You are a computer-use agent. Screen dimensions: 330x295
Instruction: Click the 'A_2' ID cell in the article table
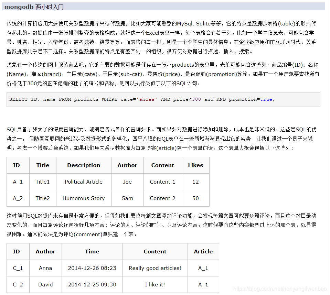tap(18, 198)
